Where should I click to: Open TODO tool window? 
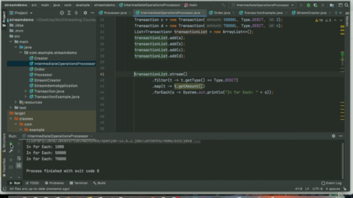(x=32, y=183)
